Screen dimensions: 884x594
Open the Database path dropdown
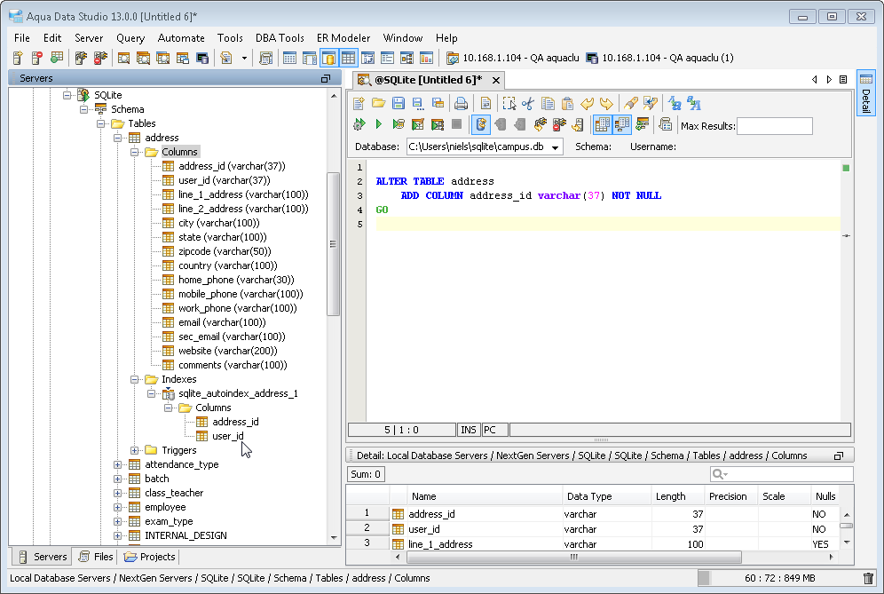(x=556, y=147)
